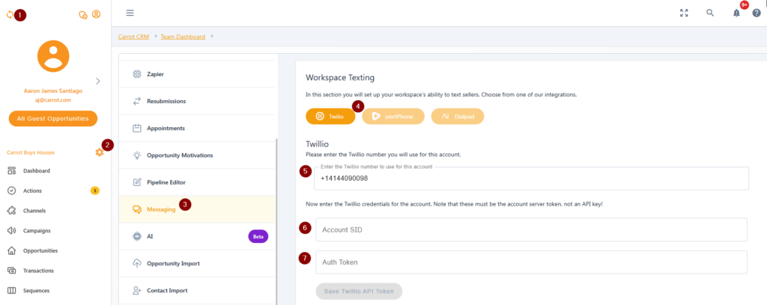
Task: Select Messaging settings item
Action: tap(197, 209)
